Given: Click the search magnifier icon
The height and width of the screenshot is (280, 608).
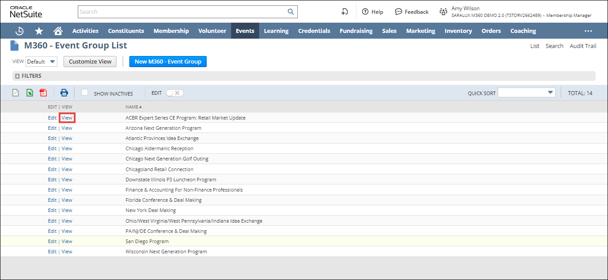Looking at the screenshot, I should pyautogui.click(x=291, y=12).
